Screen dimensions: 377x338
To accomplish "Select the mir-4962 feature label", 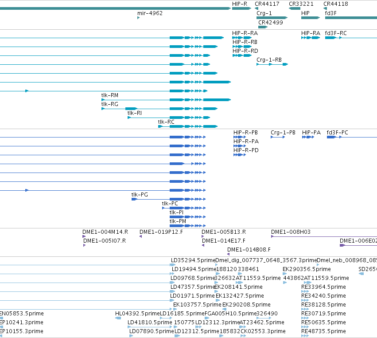I will (150, 13).
